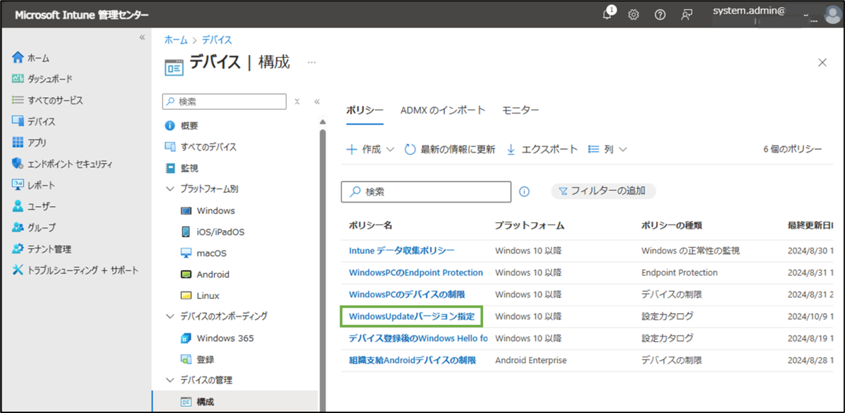Collapse the プラットフォーム別 section
The height and width of the screenshot is (413, 845).
pyautogui.click(x=170, y=189)
